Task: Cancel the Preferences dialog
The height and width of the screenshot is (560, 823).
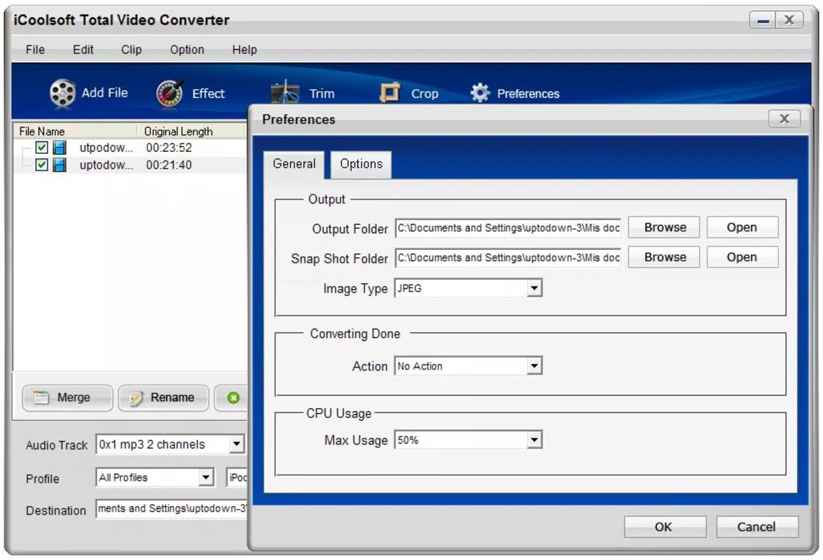Action: (757, 526)
